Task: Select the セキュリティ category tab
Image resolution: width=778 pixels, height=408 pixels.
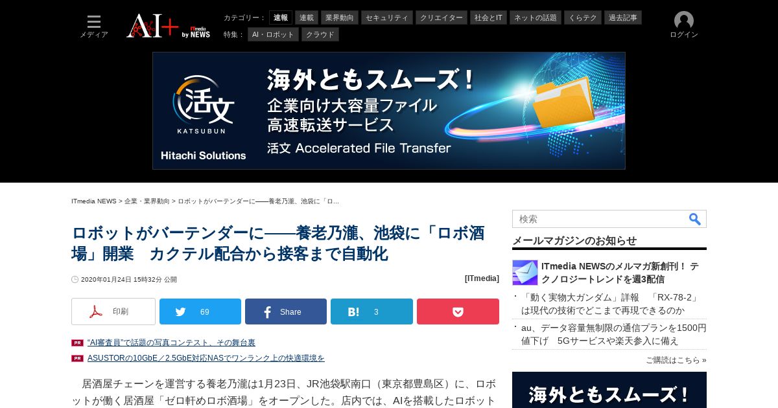Action: [x=387, y=17]
